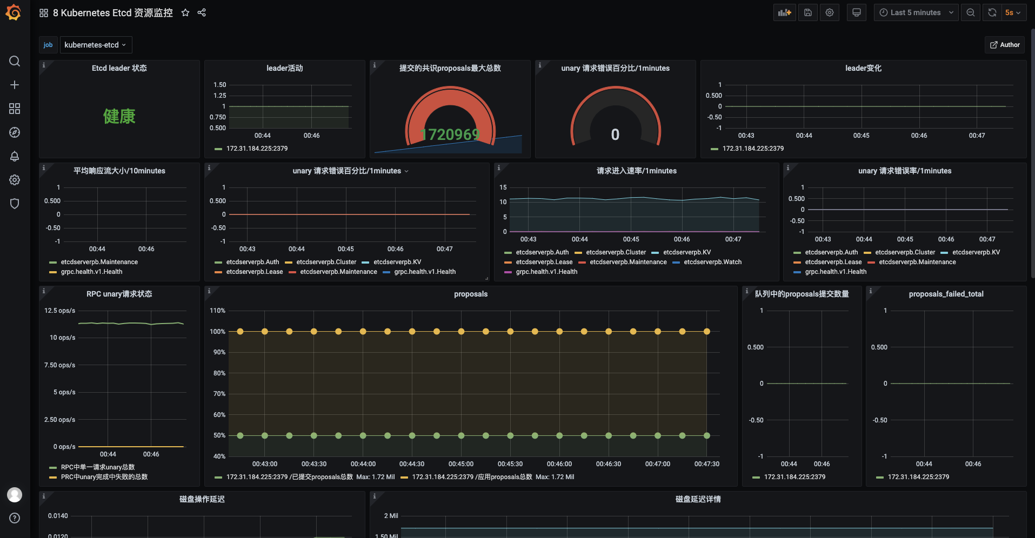Click info icon on 磁盘操作延迟 panel
Viewport: 1035px width, 538px height.
(44, 496)
